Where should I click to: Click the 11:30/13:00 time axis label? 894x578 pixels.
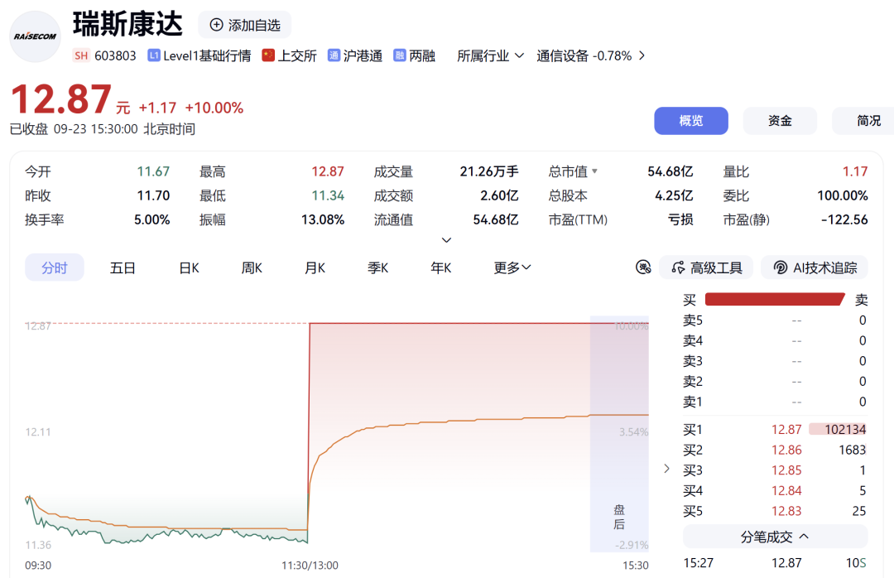[310, 566]
